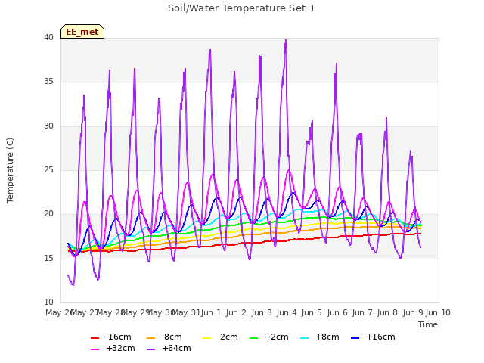Screen dimensions: 484x363
Task: Click the Temperature (C) y-axis label
Action: pos(10,170)
